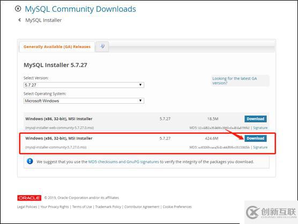
Task: Open the Select Version dropdown showing 5.7.27
Action: click(84, 85)
